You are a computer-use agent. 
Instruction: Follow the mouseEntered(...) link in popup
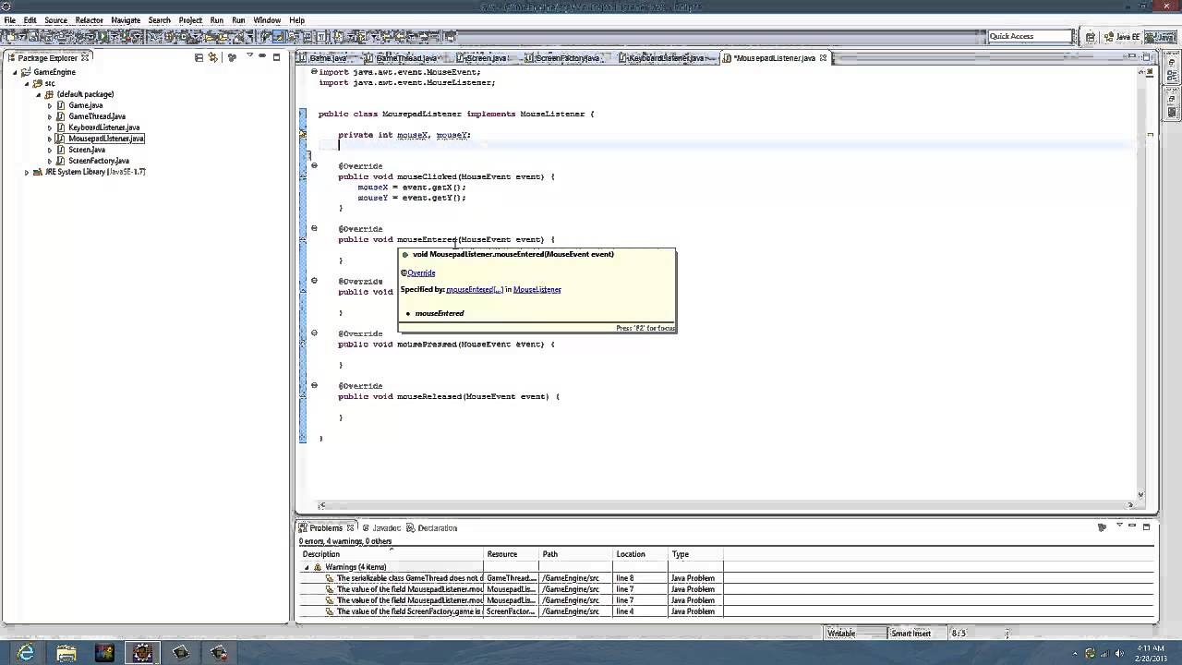[475, 290]
